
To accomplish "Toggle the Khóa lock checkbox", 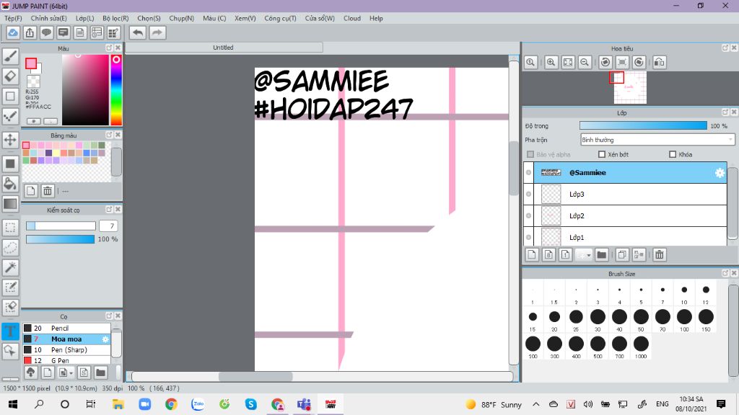I will [x=673, y=154].
